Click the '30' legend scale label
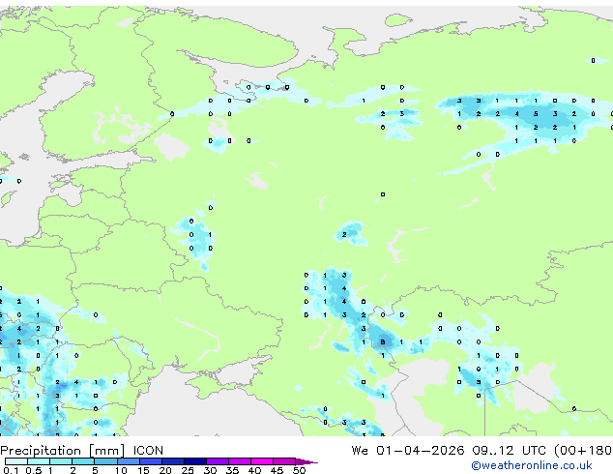Screen dimensions: 613x474 [x=210, y=470]
